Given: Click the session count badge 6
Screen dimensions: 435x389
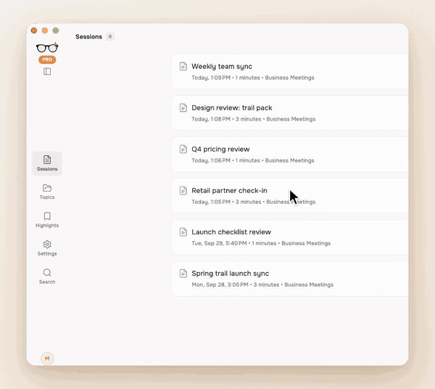Looking at the screenshot, I should 110,36.
